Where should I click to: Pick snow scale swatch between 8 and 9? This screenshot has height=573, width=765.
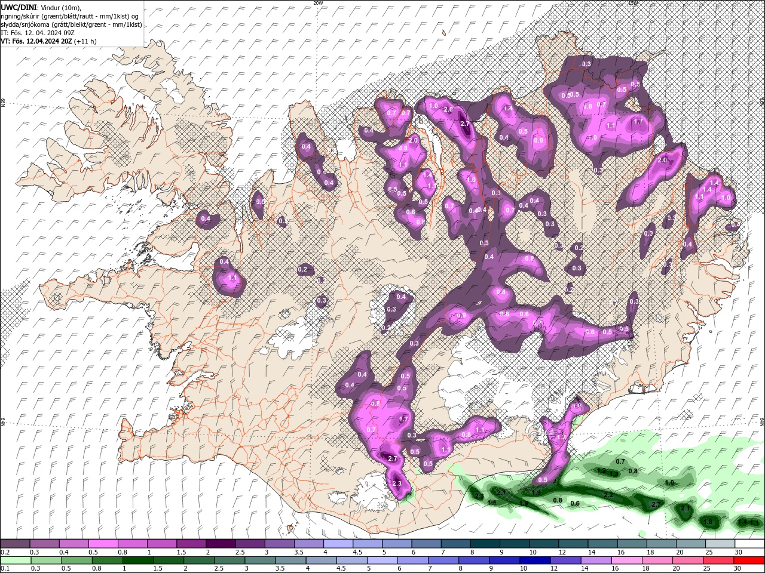pyautogui.click(x=484, y=544)
